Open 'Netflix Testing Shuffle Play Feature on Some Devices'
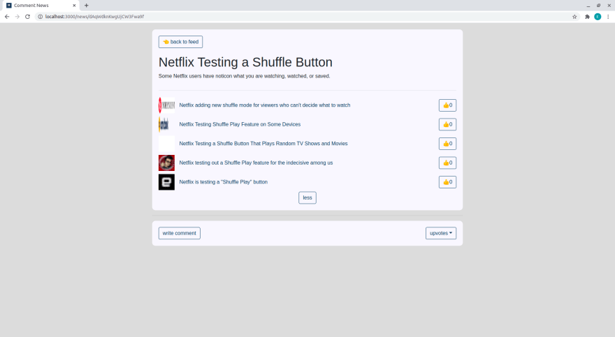This screenshot has height=337, width=615. click(240, 124)
